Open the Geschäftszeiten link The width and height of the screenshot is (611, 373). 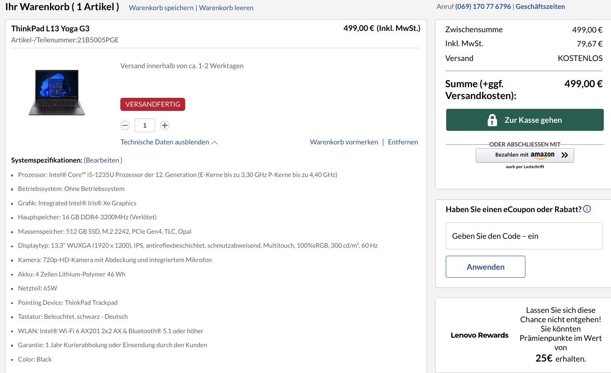point(540,6)
